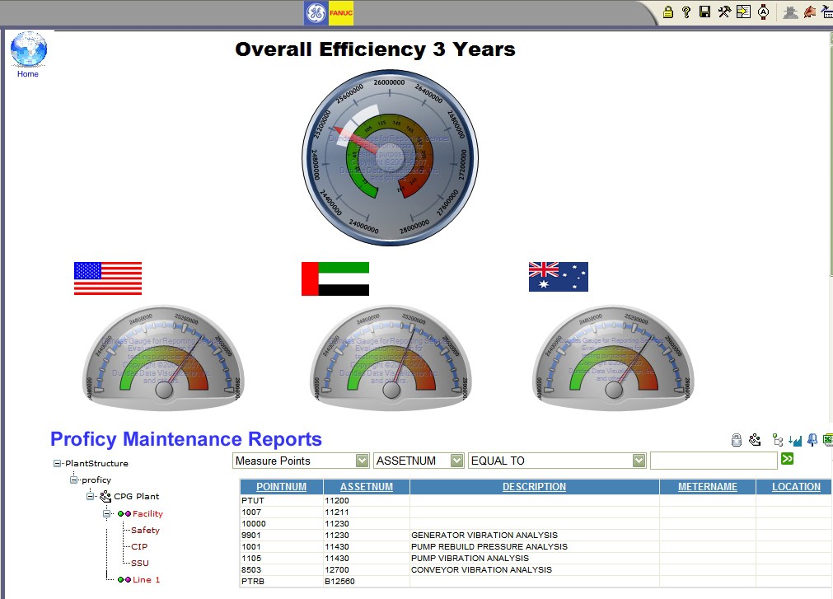Image resolution: width=833 pixels, height=599 pixels.
Task: Click point number 8503 cell
Action: click(282, 570)
